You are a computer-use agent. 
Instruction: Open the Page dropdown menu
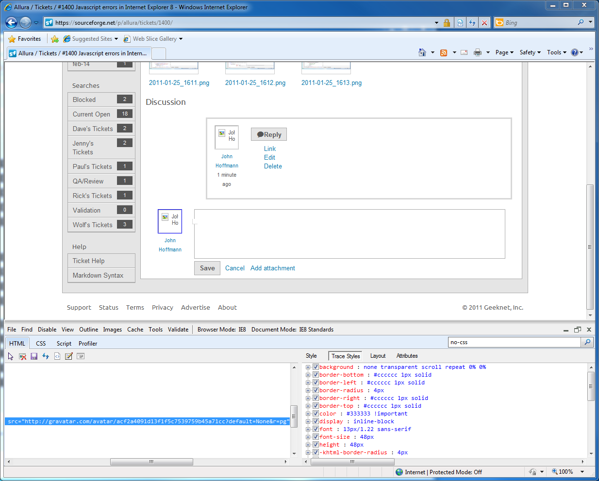504,52
